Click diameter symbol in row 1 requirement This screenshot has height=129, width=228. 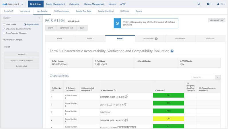click(x=126, y=97)
